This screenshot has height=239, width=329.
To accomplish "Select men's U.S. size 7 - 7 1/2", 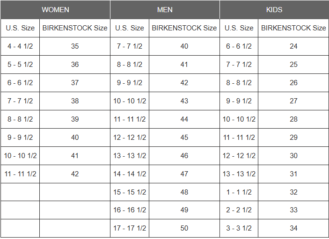I will pyautogui.click(x=130, y=46).
